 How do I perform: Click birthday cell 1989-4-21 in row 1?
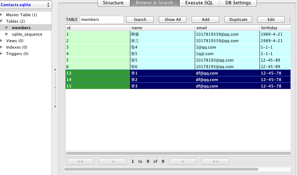[275, 34]
